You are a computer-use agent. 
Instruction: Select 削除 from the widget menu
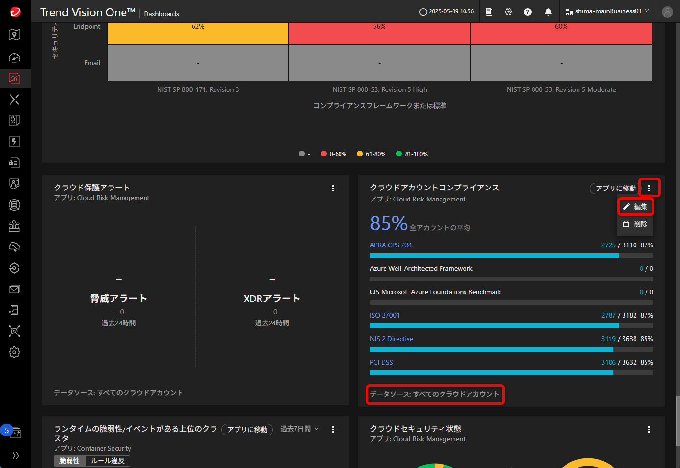pos(635,224)
